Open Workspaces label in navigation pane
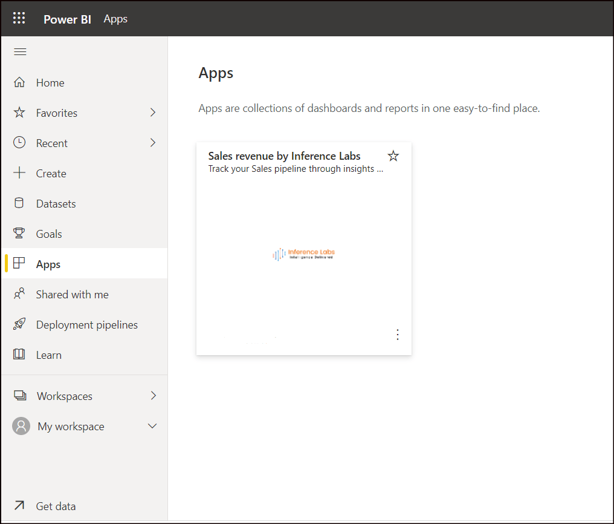This screenshot has height=524, width=614. [65, 396]
